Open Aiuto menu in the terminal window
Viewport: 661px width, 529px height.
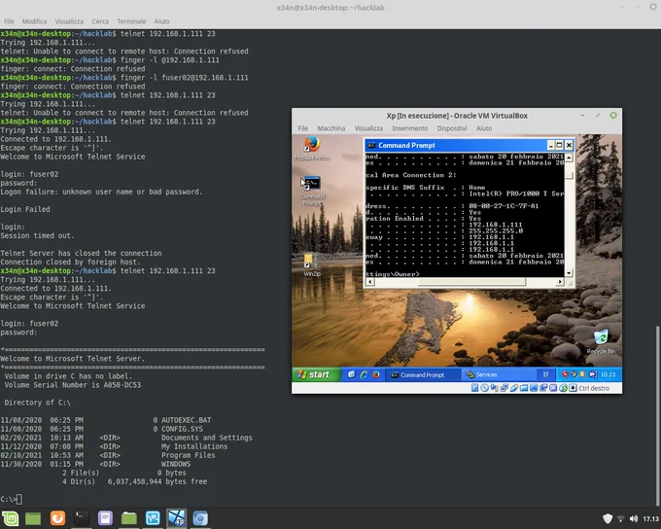161,21
